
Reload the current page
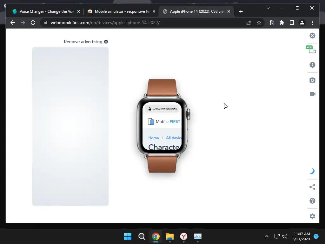tap(33, 23)
